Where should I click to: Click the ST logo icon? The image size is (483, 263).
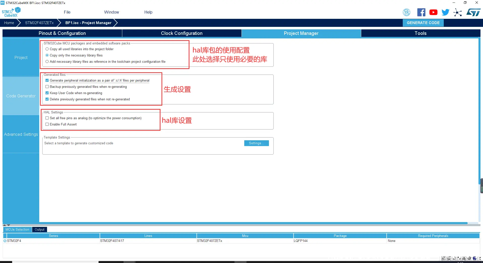click(473, 12)
